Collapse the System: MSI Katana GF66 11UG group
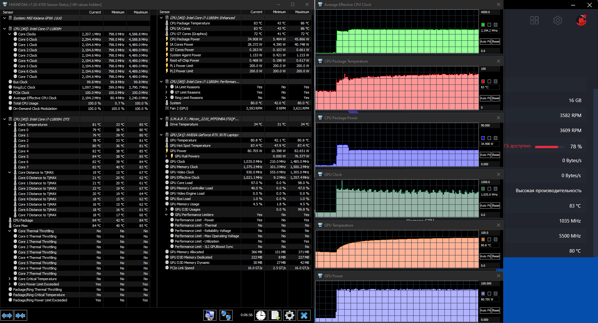 point(5,18)
